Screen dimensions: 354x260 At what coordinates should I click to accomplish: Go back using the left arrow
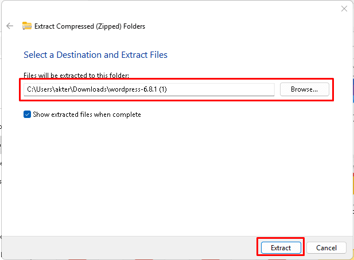pos(10,26)
